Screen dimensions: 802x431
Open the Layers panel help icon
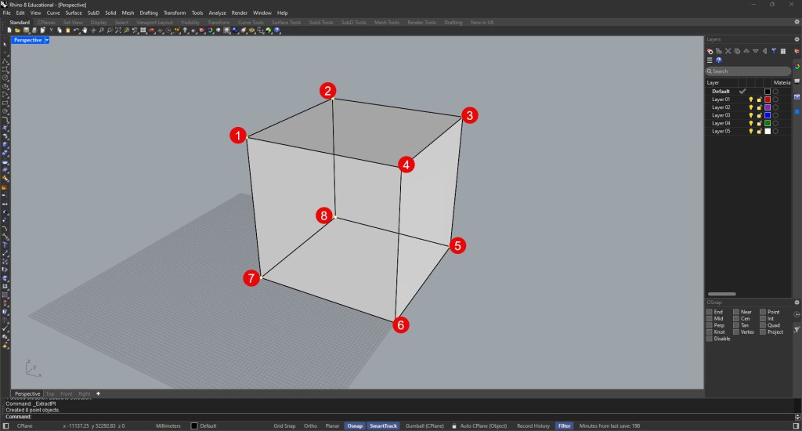coord(719,60)
